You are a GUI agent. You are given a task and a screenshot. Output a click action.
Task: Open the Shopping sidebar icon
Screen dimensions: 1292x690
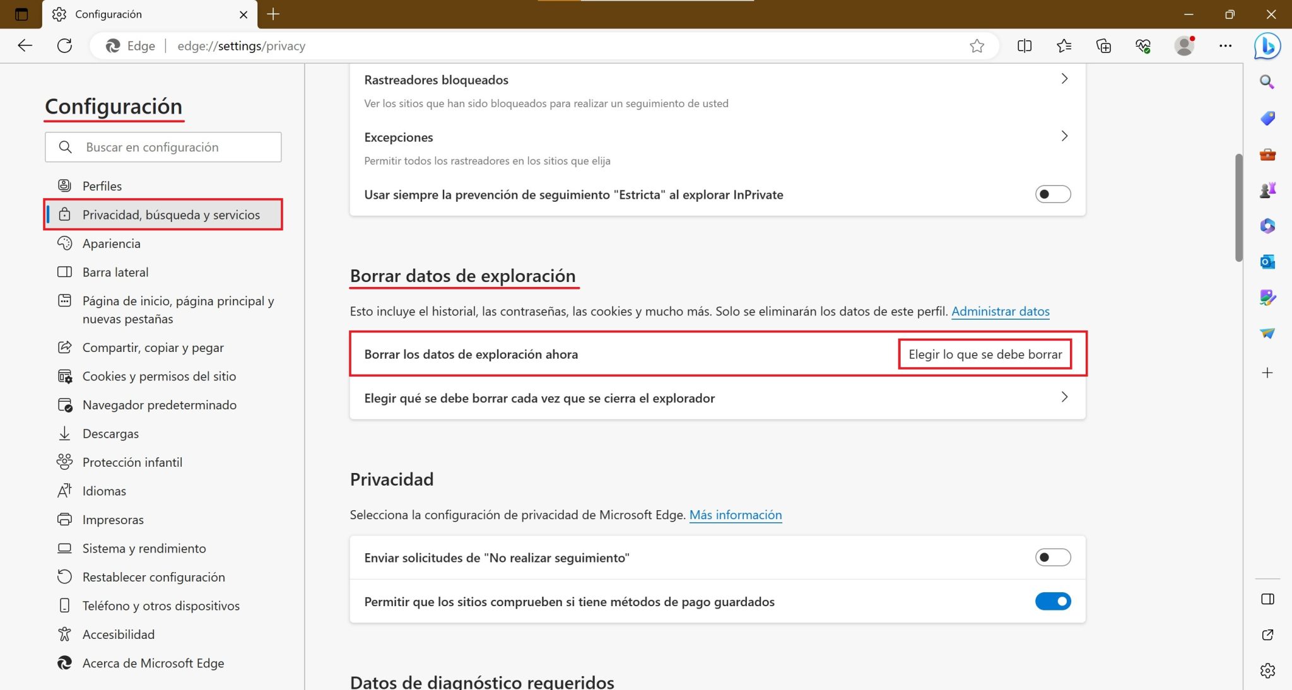(x=1267, y=117)
